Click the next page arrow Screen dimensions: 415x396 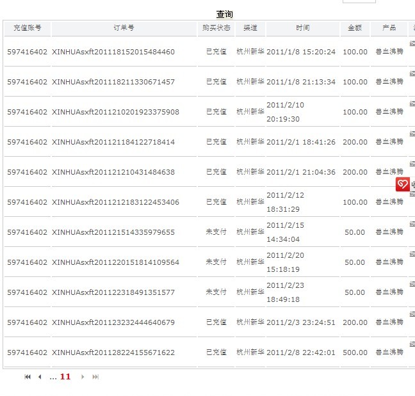[x=83, y=377]
